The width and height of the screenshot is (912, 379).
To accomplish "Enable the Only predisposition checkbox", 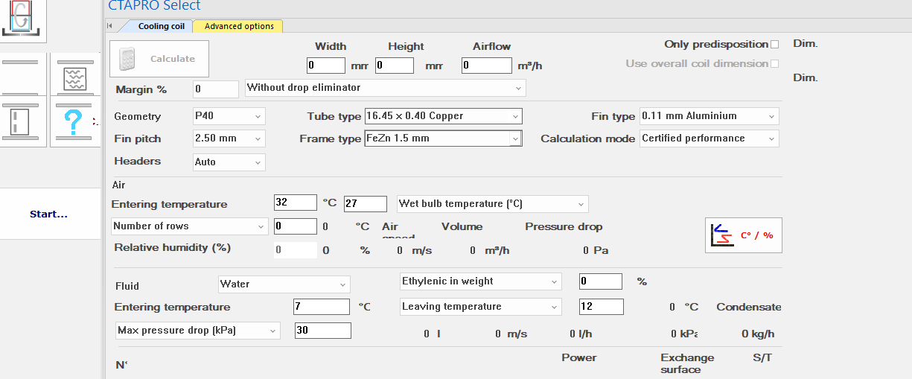I will (775, 45).
